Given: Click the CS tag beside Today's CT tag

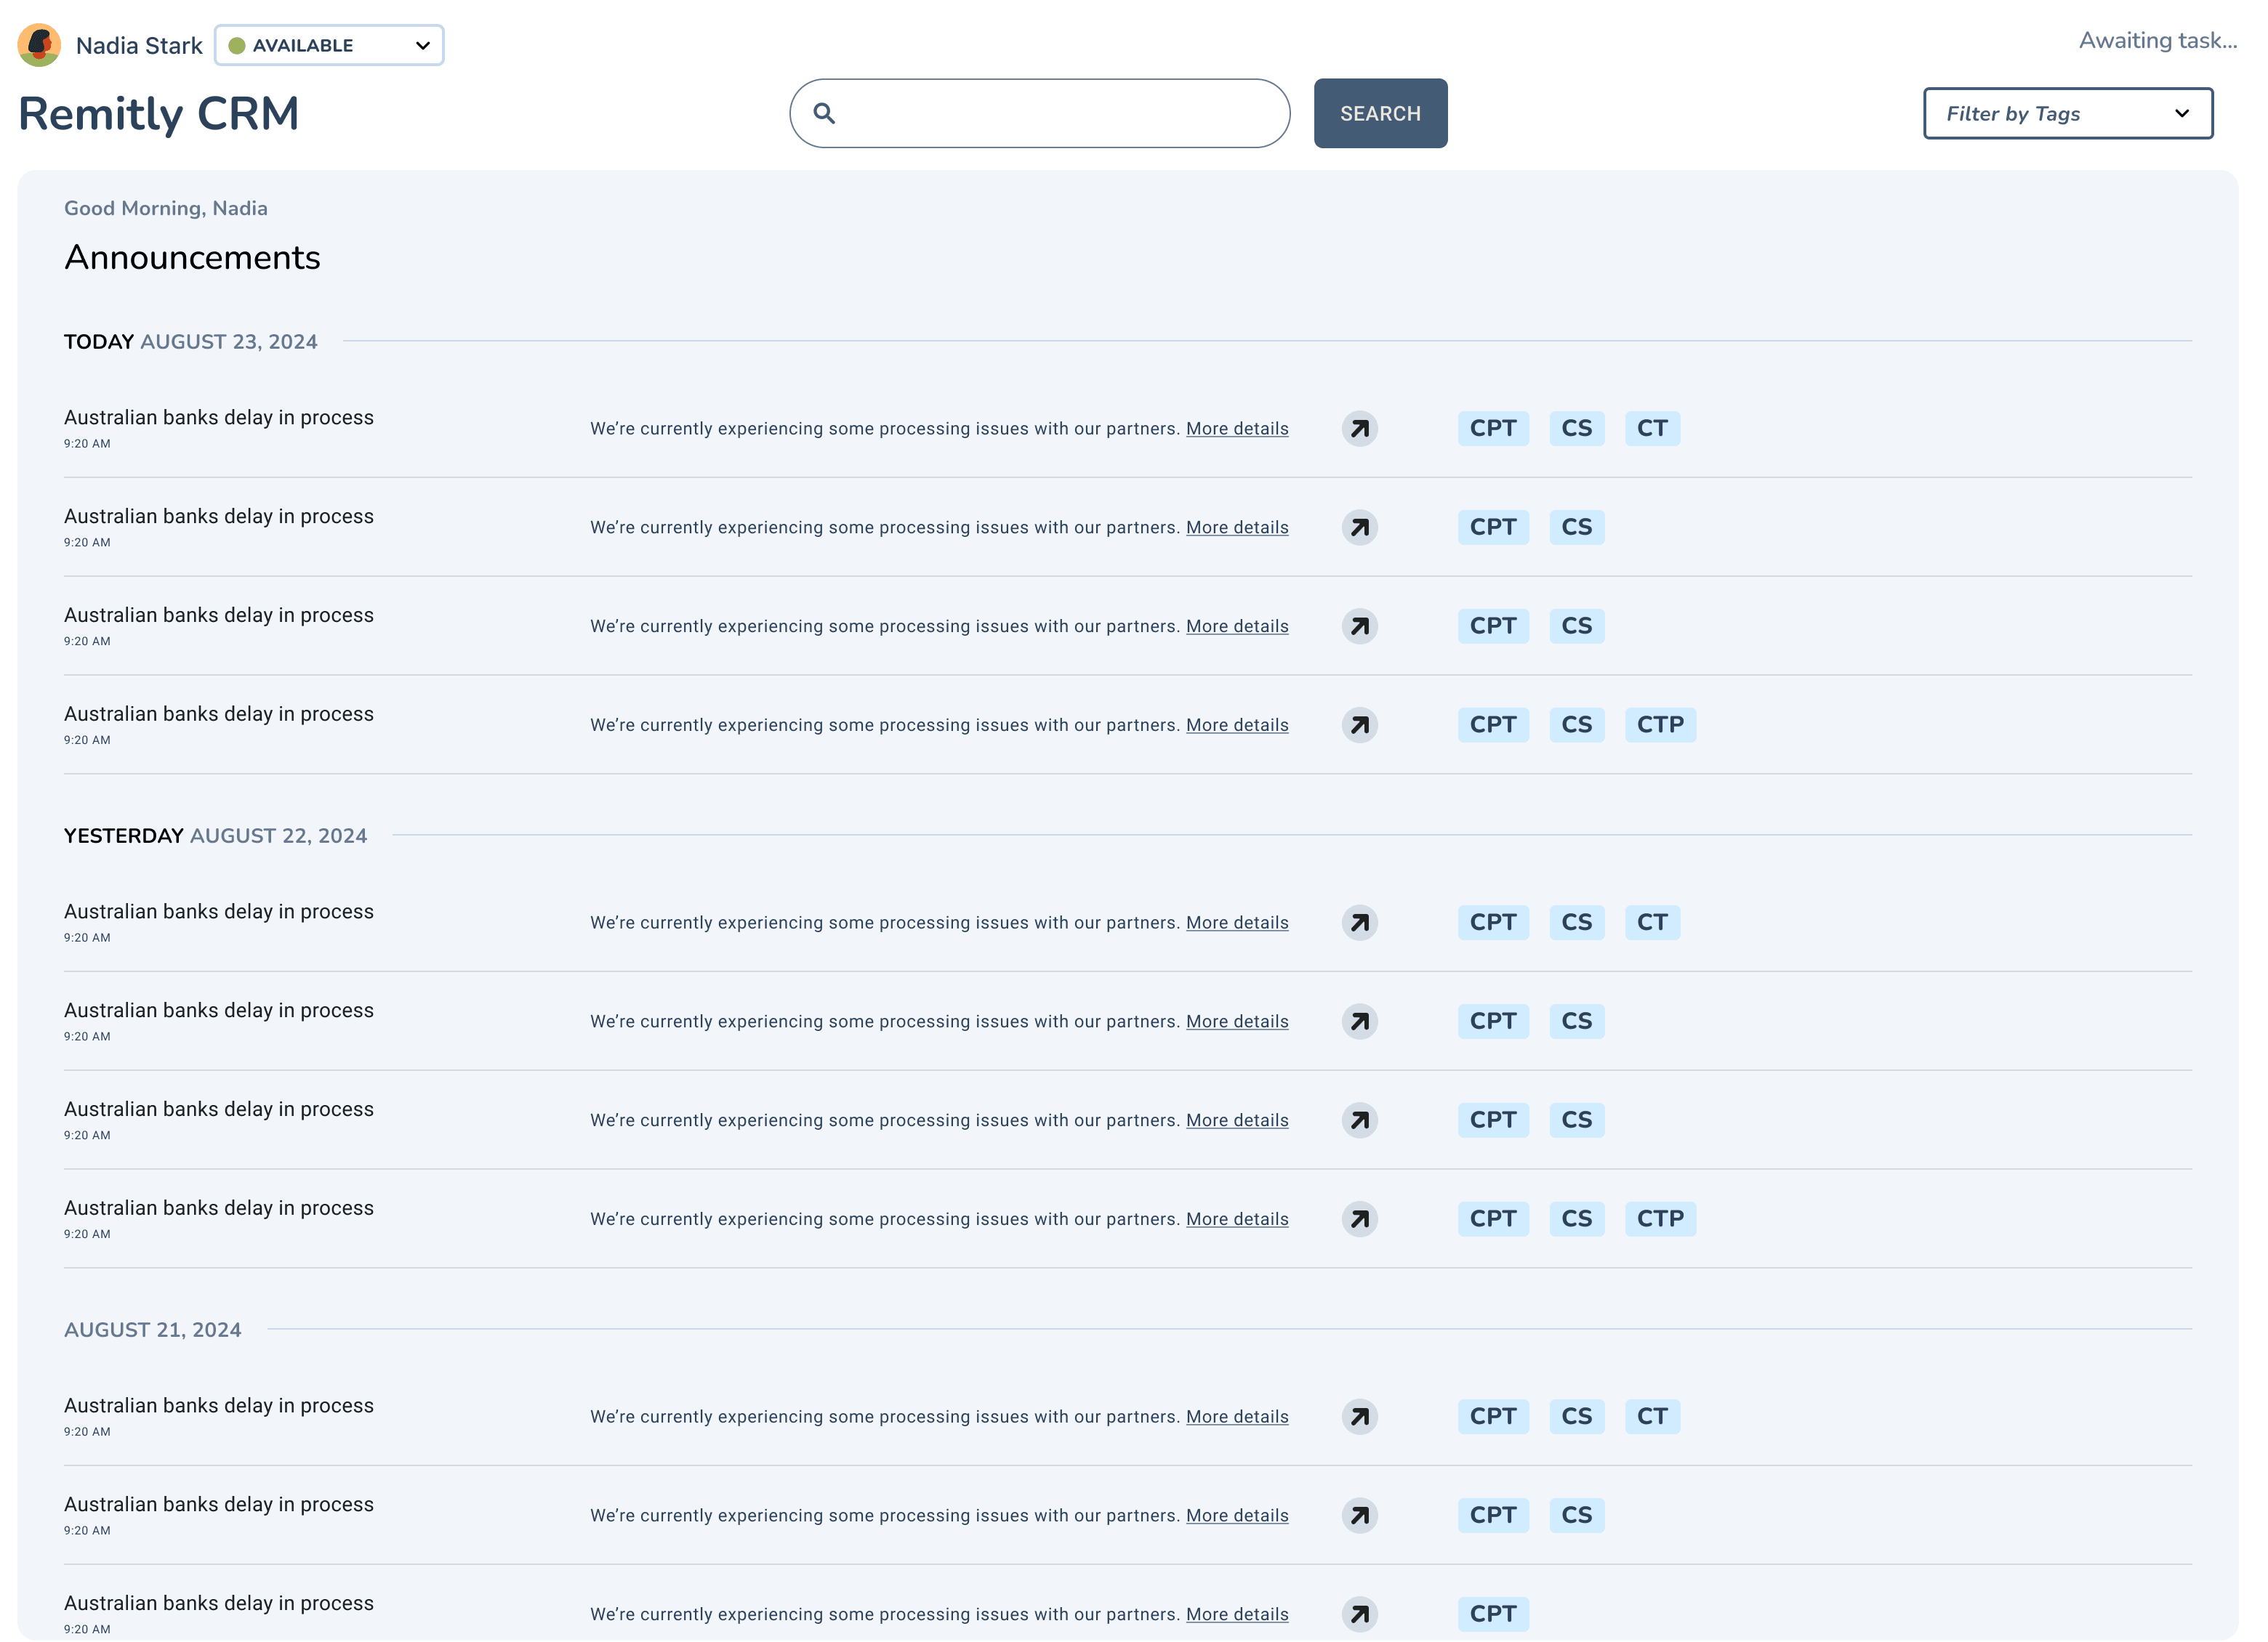Looking at the screenshot, I should pos(1577,429).
